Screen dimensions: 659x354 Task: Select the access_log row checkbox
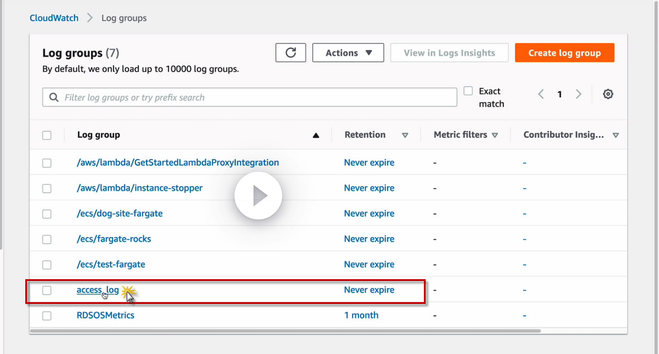47,290
